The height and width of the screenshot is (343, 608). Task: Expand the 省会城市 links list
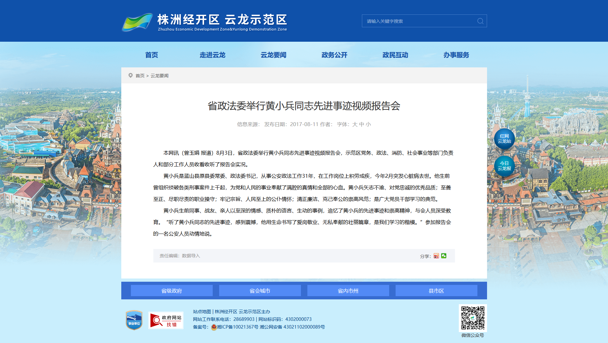point(260,291)
